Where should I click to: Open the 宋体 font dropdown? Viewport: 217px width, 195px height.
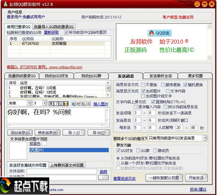coord(29,103)
